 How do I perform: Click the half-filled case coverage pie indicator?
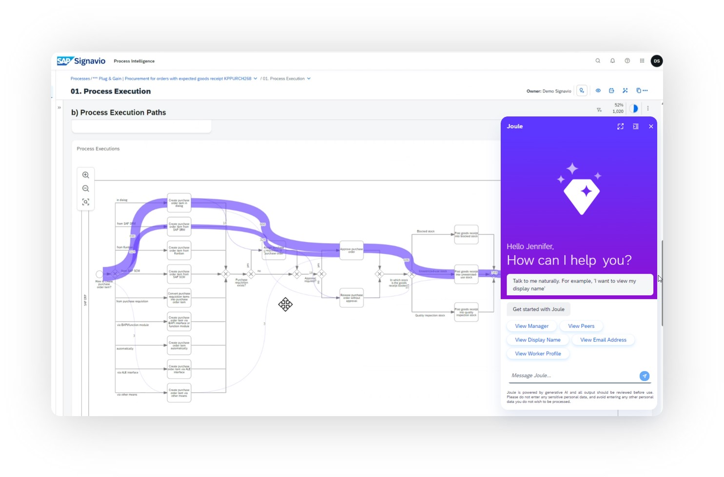[x=634, y=109]
